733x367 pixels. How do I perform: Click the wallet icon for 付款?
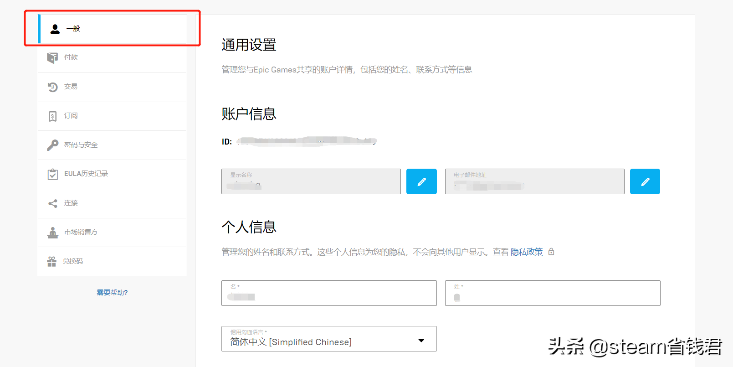(x=52, y=58)
